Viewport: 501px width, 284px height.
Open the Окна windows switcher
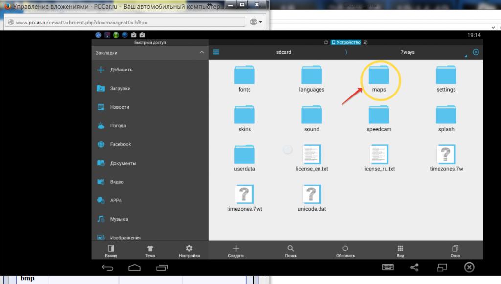[x=455, y=251]
